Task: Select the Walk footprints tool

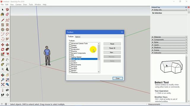Action: click(x=3, y=95)
